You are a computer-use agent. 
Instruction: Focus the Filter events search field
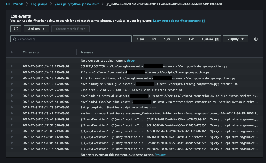point(71,39)
